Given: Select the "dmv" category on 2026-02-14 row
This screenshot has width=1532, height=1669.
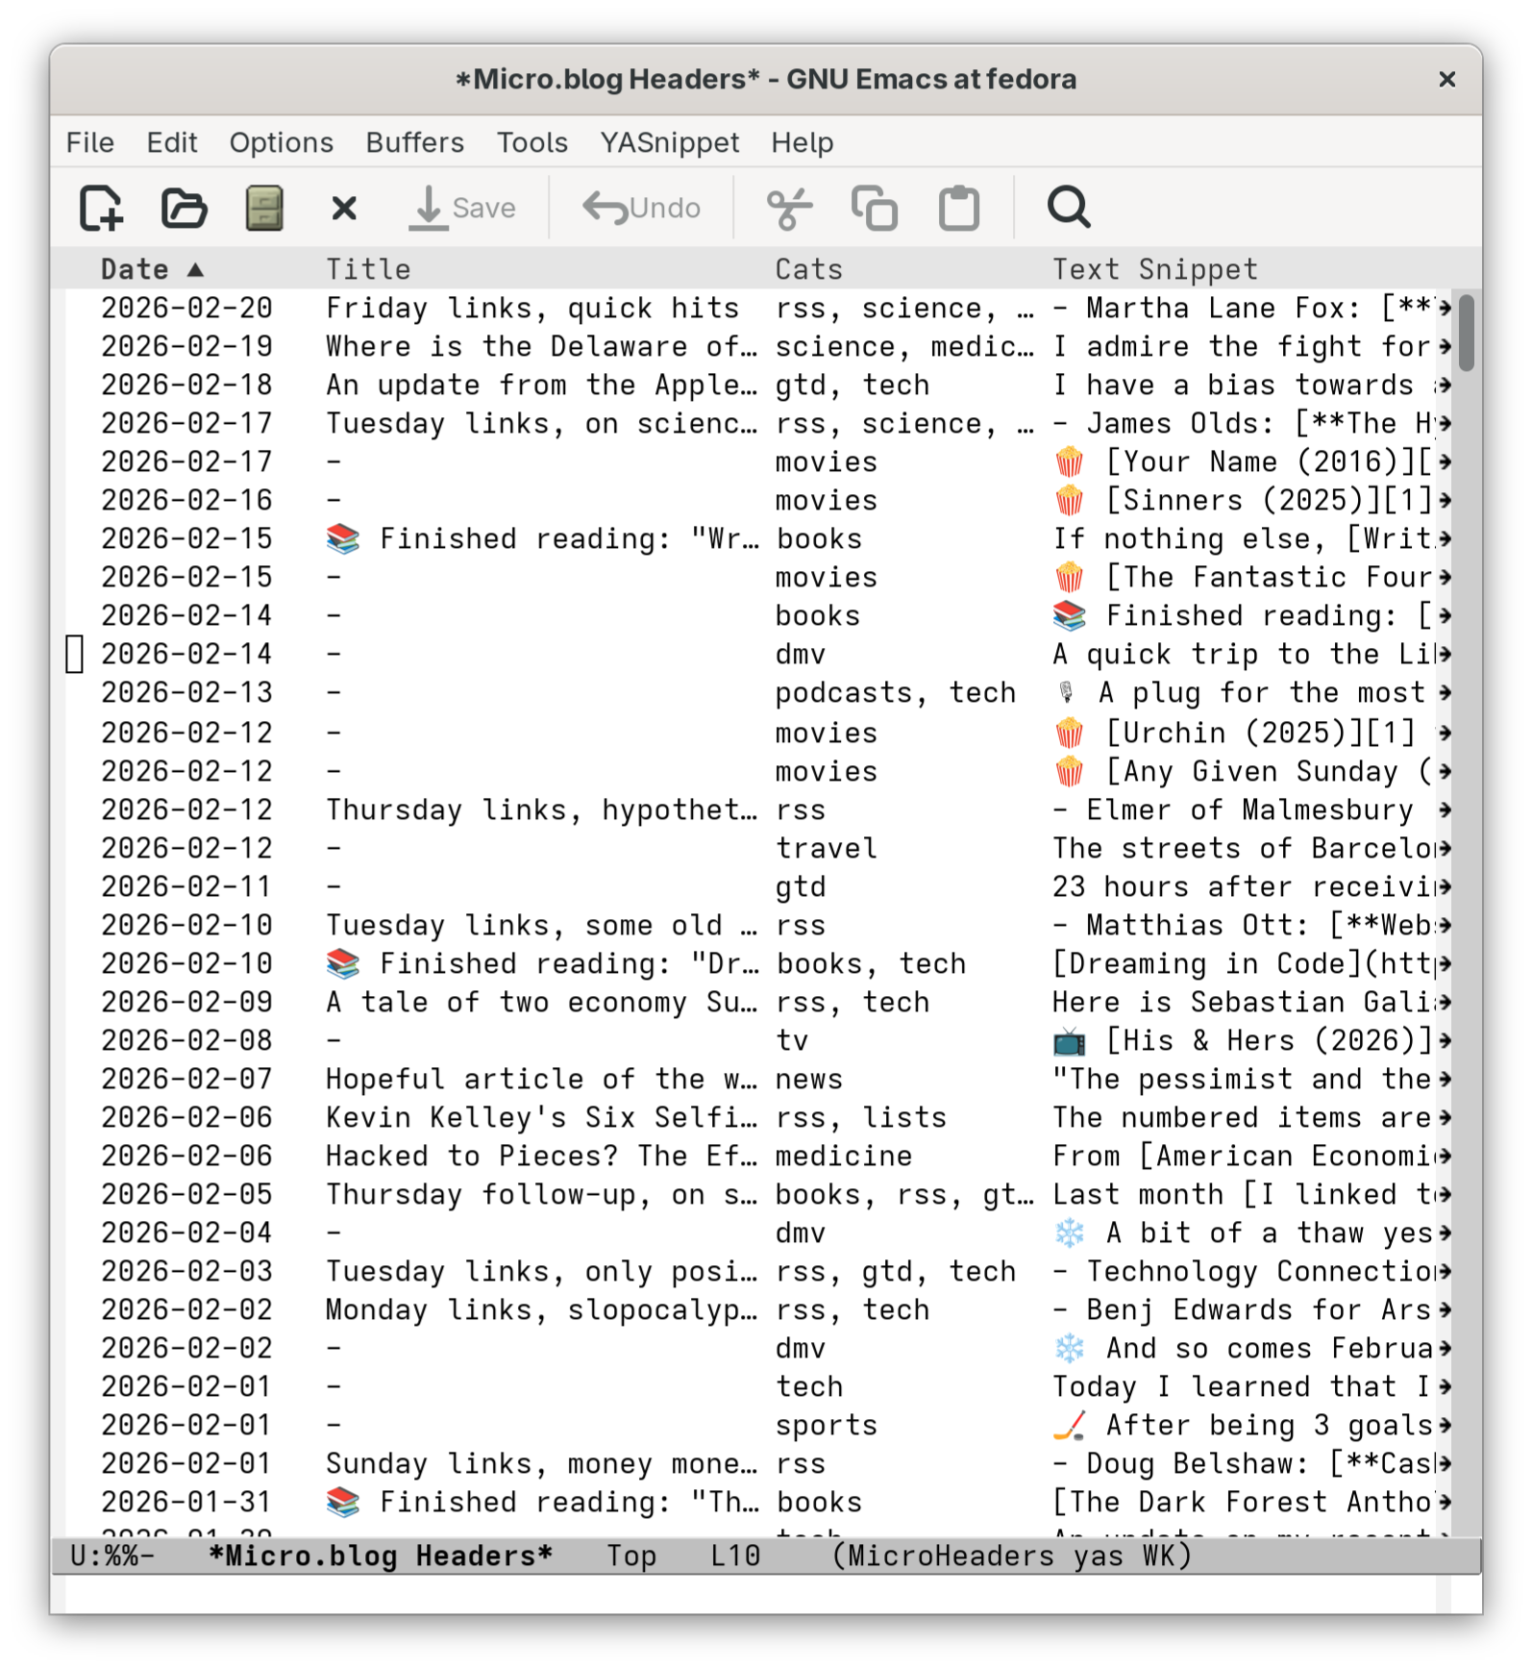Looking at the screenshot, I should [x=801, y=654].
